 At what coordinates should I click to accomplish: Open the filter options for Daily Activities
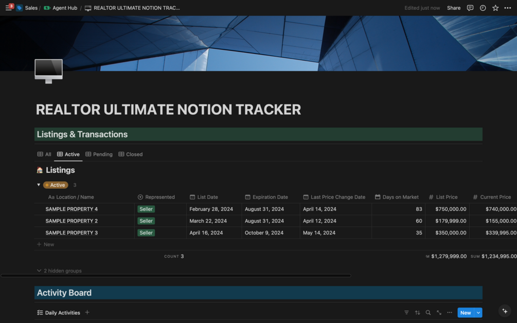click(x=407, y=312)
